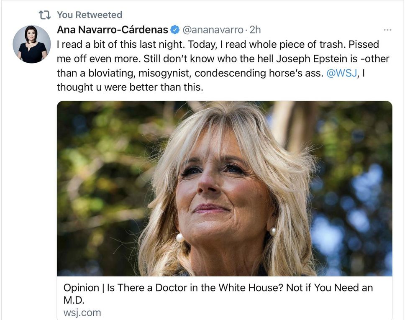Click the retweet icon beside You Retweeted
410x320 pixels.
point(44,15)
